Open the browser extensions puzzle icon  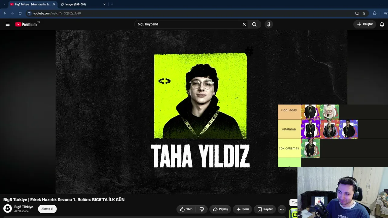tap(375, 13)
